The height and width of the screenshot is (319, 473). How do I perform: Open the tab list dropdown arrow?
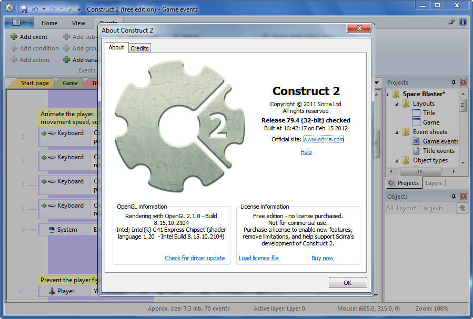(x=377, y=83)
